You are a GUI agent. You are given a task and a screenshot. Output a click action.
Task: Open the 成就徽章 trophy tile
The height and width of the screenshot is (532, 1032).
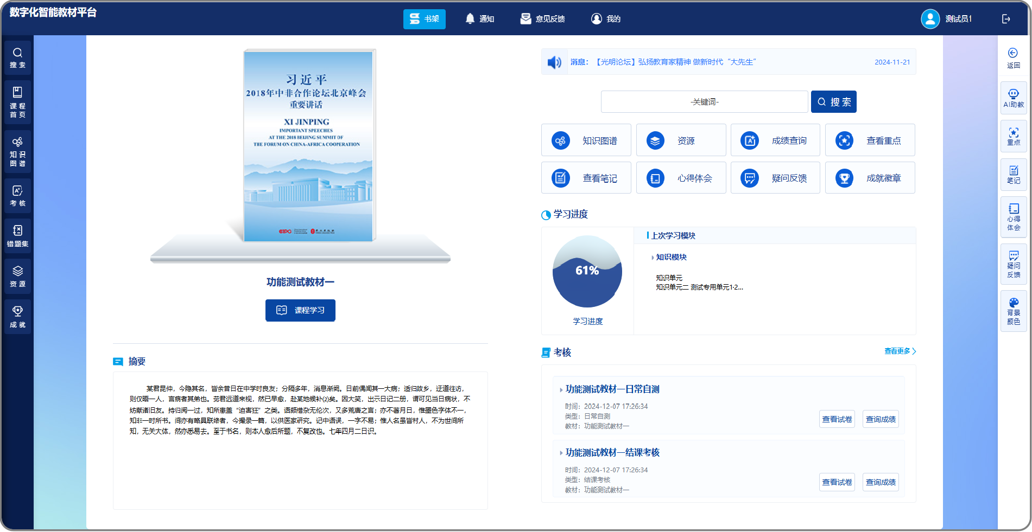[x=870, y=178]
